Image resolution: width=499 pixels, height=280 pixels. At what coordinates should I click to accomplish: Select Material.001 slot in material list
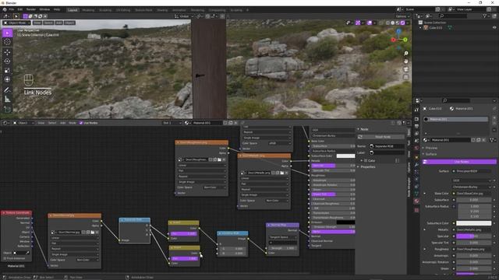pyautogui.click(x=455, y=119)
